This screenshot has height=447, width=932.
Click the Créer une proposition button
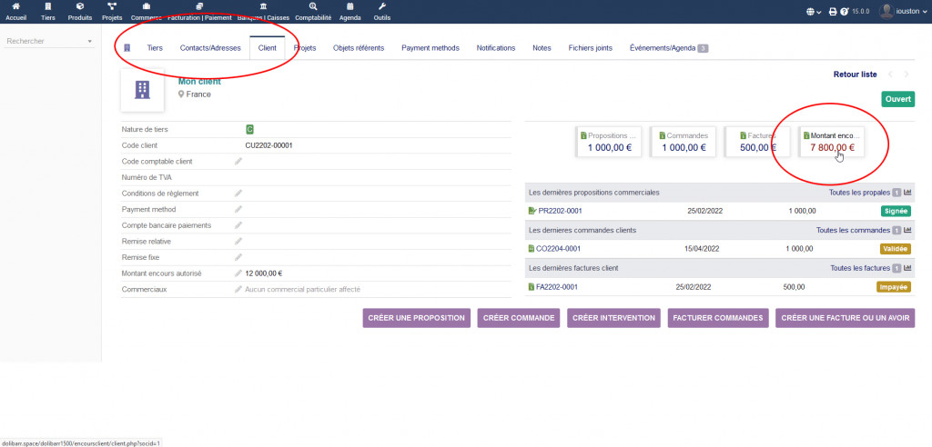pos(416,318)
